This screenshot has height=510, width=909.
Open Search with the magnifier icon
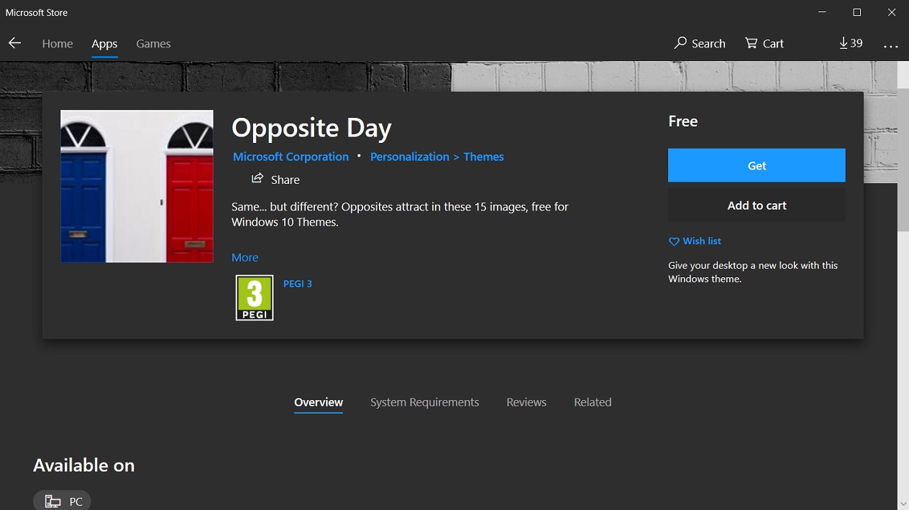[700, 43]
